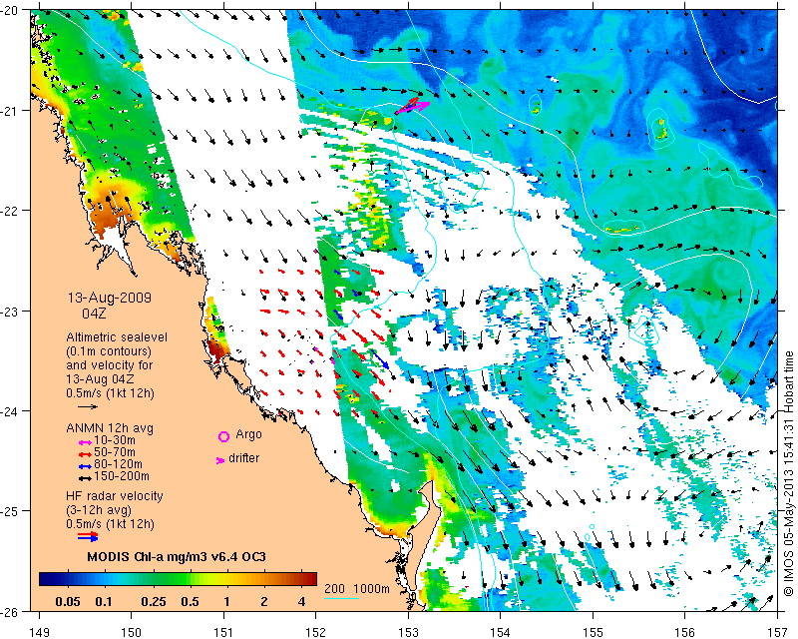Click the '(0.1m contours)' legend text

(109, 351)
